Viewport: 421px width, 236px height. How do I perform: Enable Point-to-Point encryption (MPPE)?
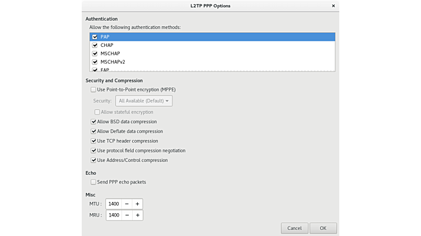point(93,89)
